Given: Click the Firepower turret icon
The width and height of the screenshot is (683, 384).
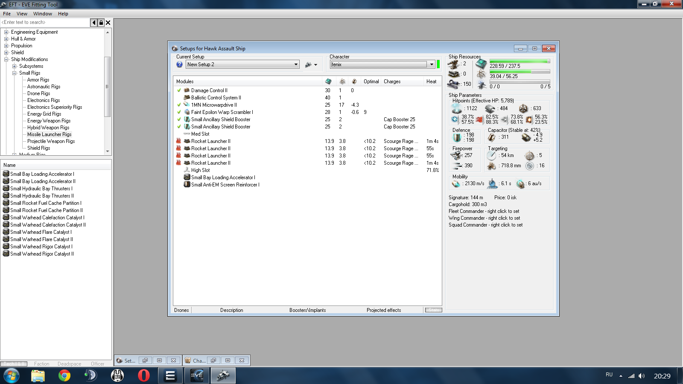Looking at the screenshot, I should [x=457, y=155].
